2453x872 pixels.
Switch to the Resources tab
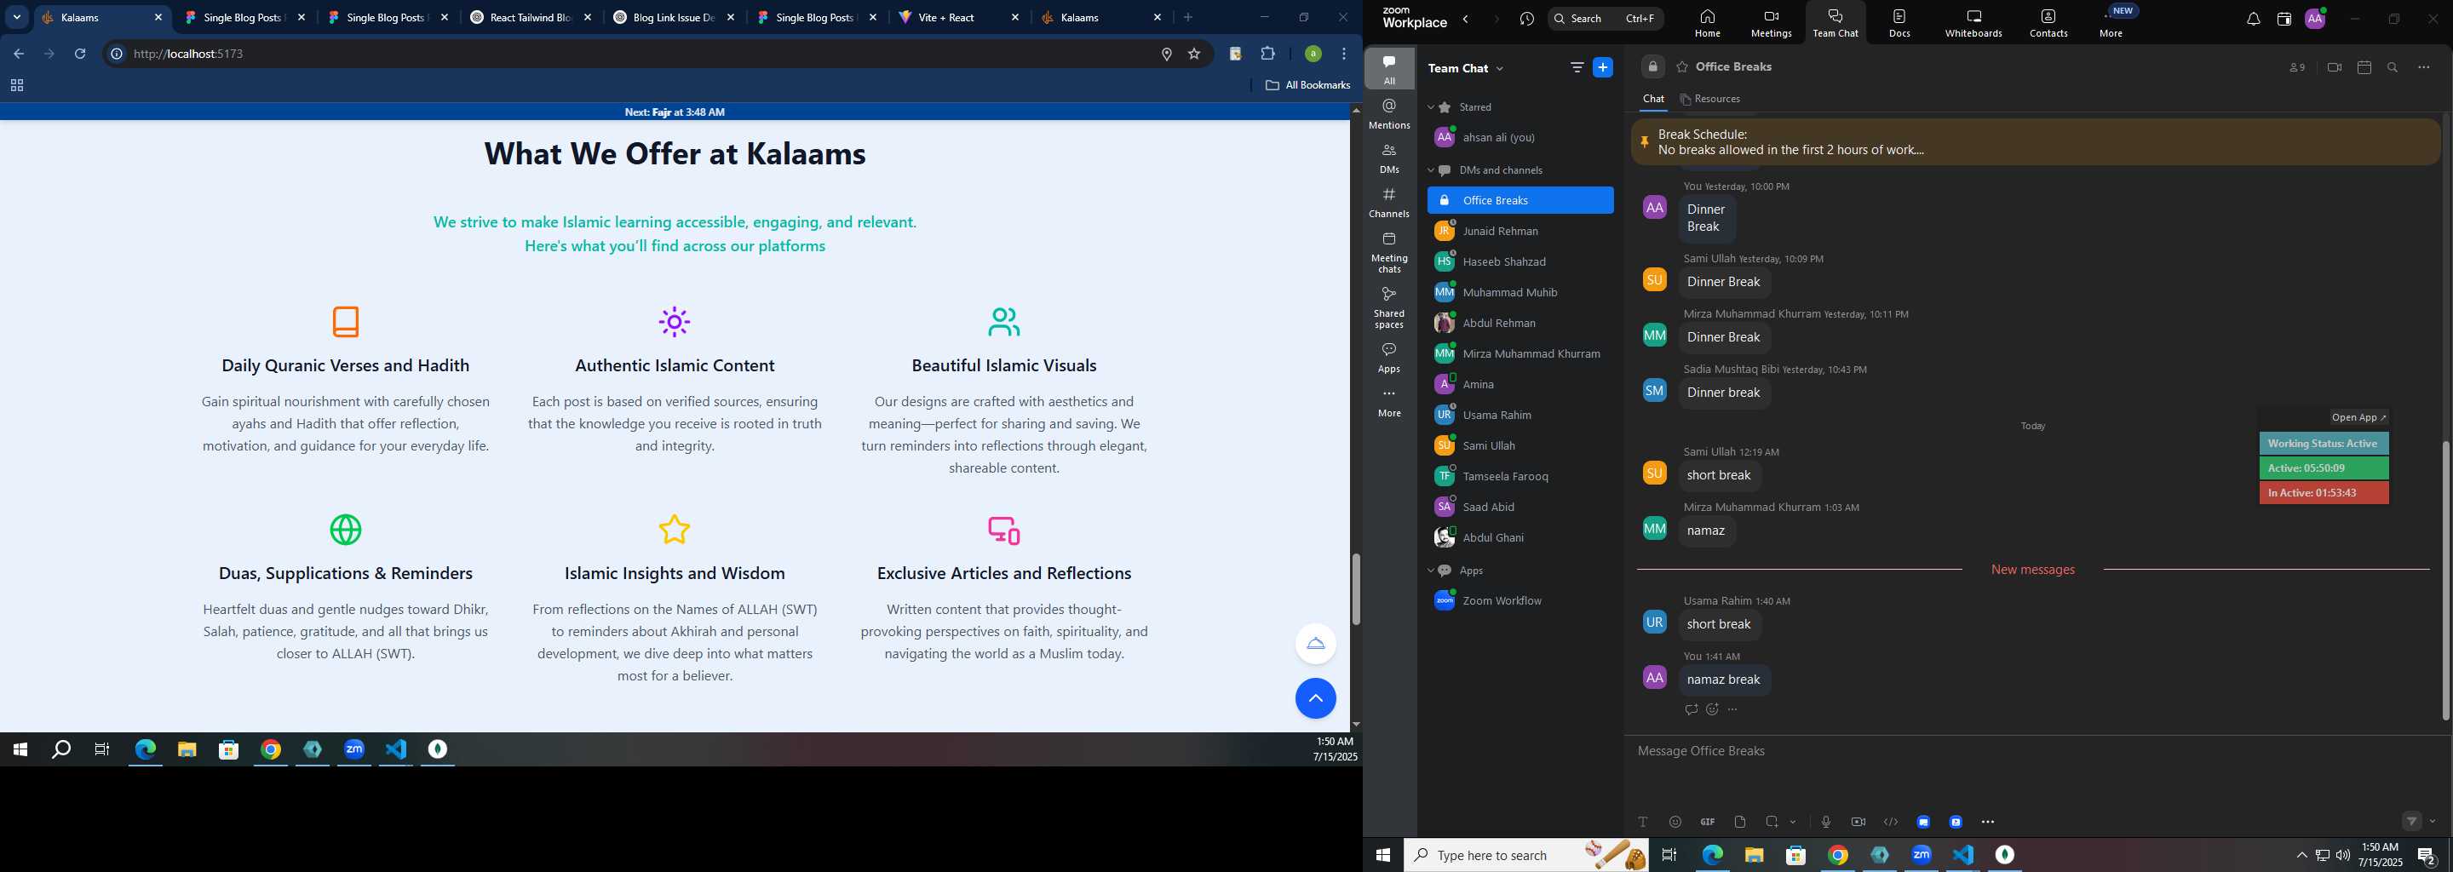[x=1710, y=99]
